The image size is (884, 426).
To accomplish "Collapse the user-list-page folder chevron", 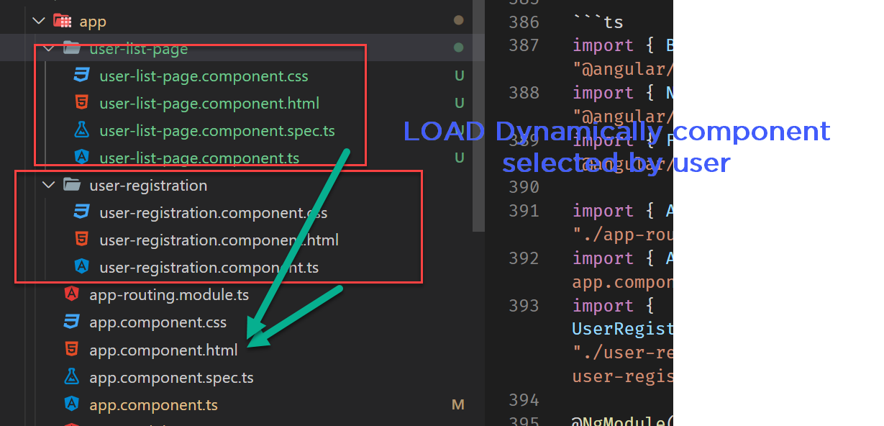I will click(49, 49).
